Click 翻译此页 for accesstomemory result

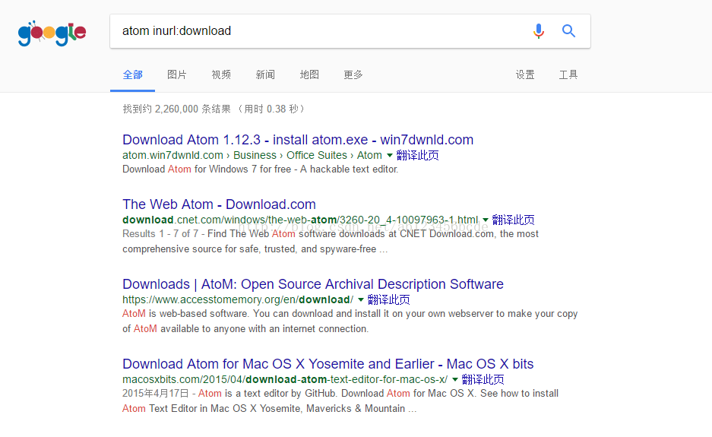[388, 299]
